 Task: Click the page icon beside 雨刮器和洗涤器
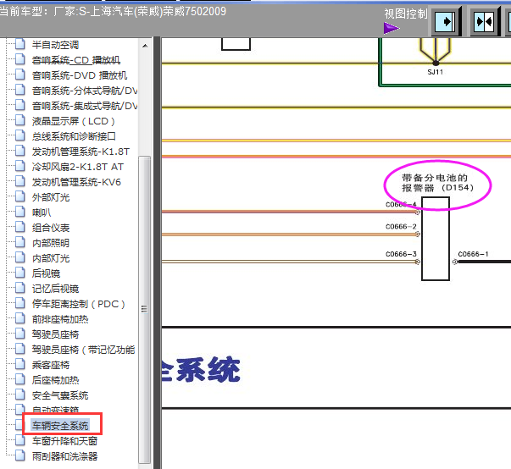point(19,455)
